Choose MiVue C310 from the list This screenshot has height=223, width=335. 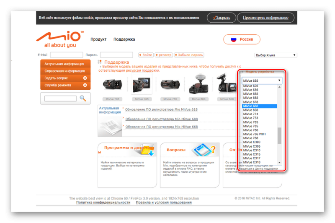tap(260, 150)
